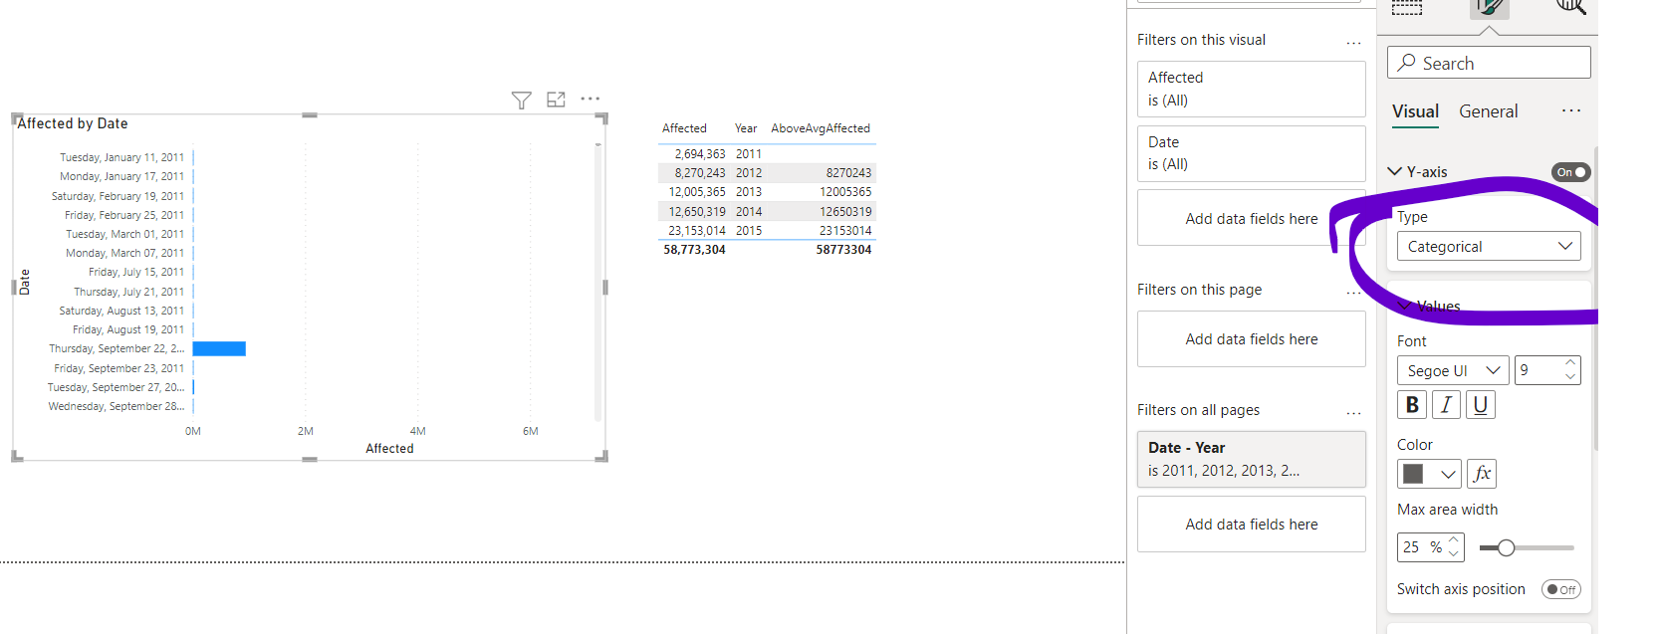Toggle bold font for Y-axis values

click(1412, 405)
